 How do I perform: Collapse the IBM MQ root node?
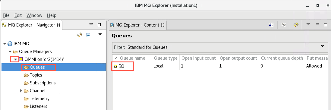coord(5,44)
